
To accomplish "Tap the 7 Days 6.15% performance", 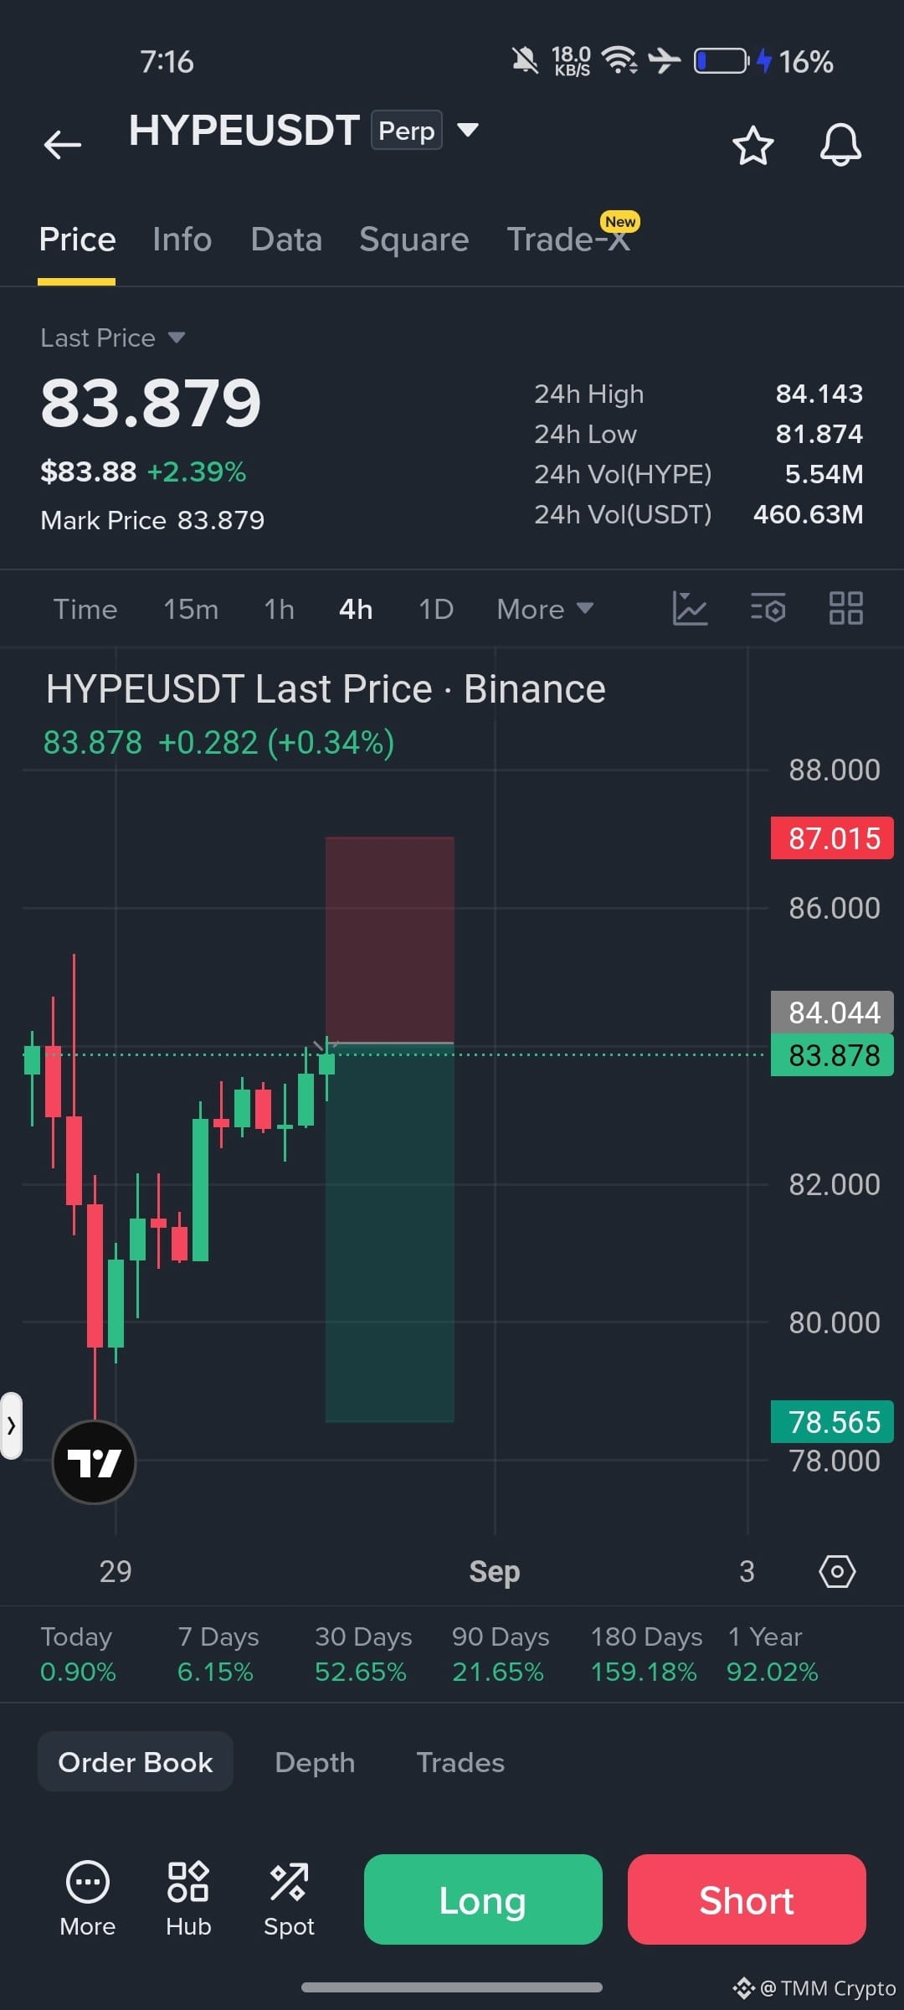I will click(x=218, y=1654).
